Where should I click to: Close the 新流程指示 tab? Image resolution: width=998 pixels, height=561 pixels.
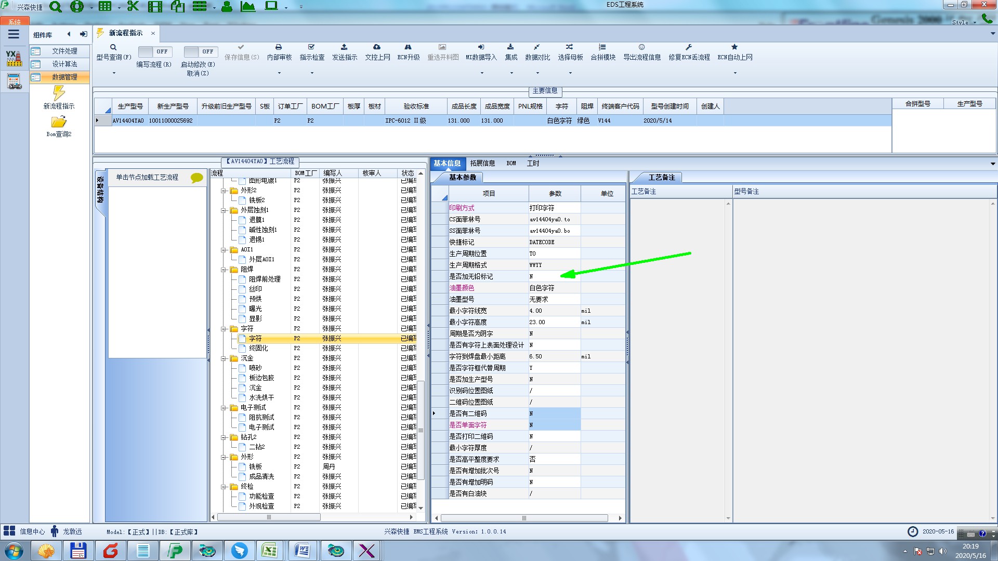(x=153, y=33)
